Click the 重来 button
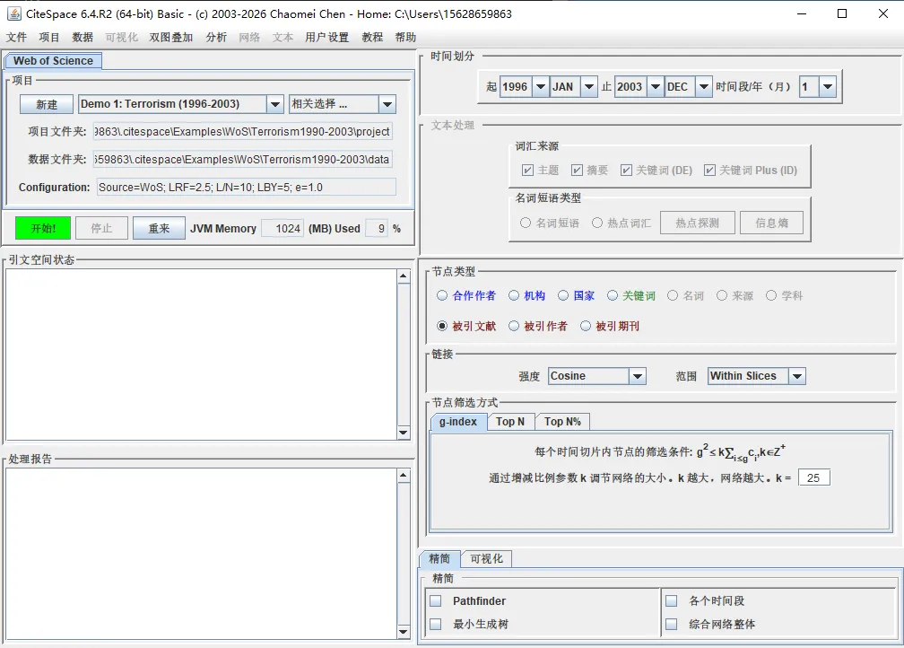The image size is (904, 648). tap(159, 228)
